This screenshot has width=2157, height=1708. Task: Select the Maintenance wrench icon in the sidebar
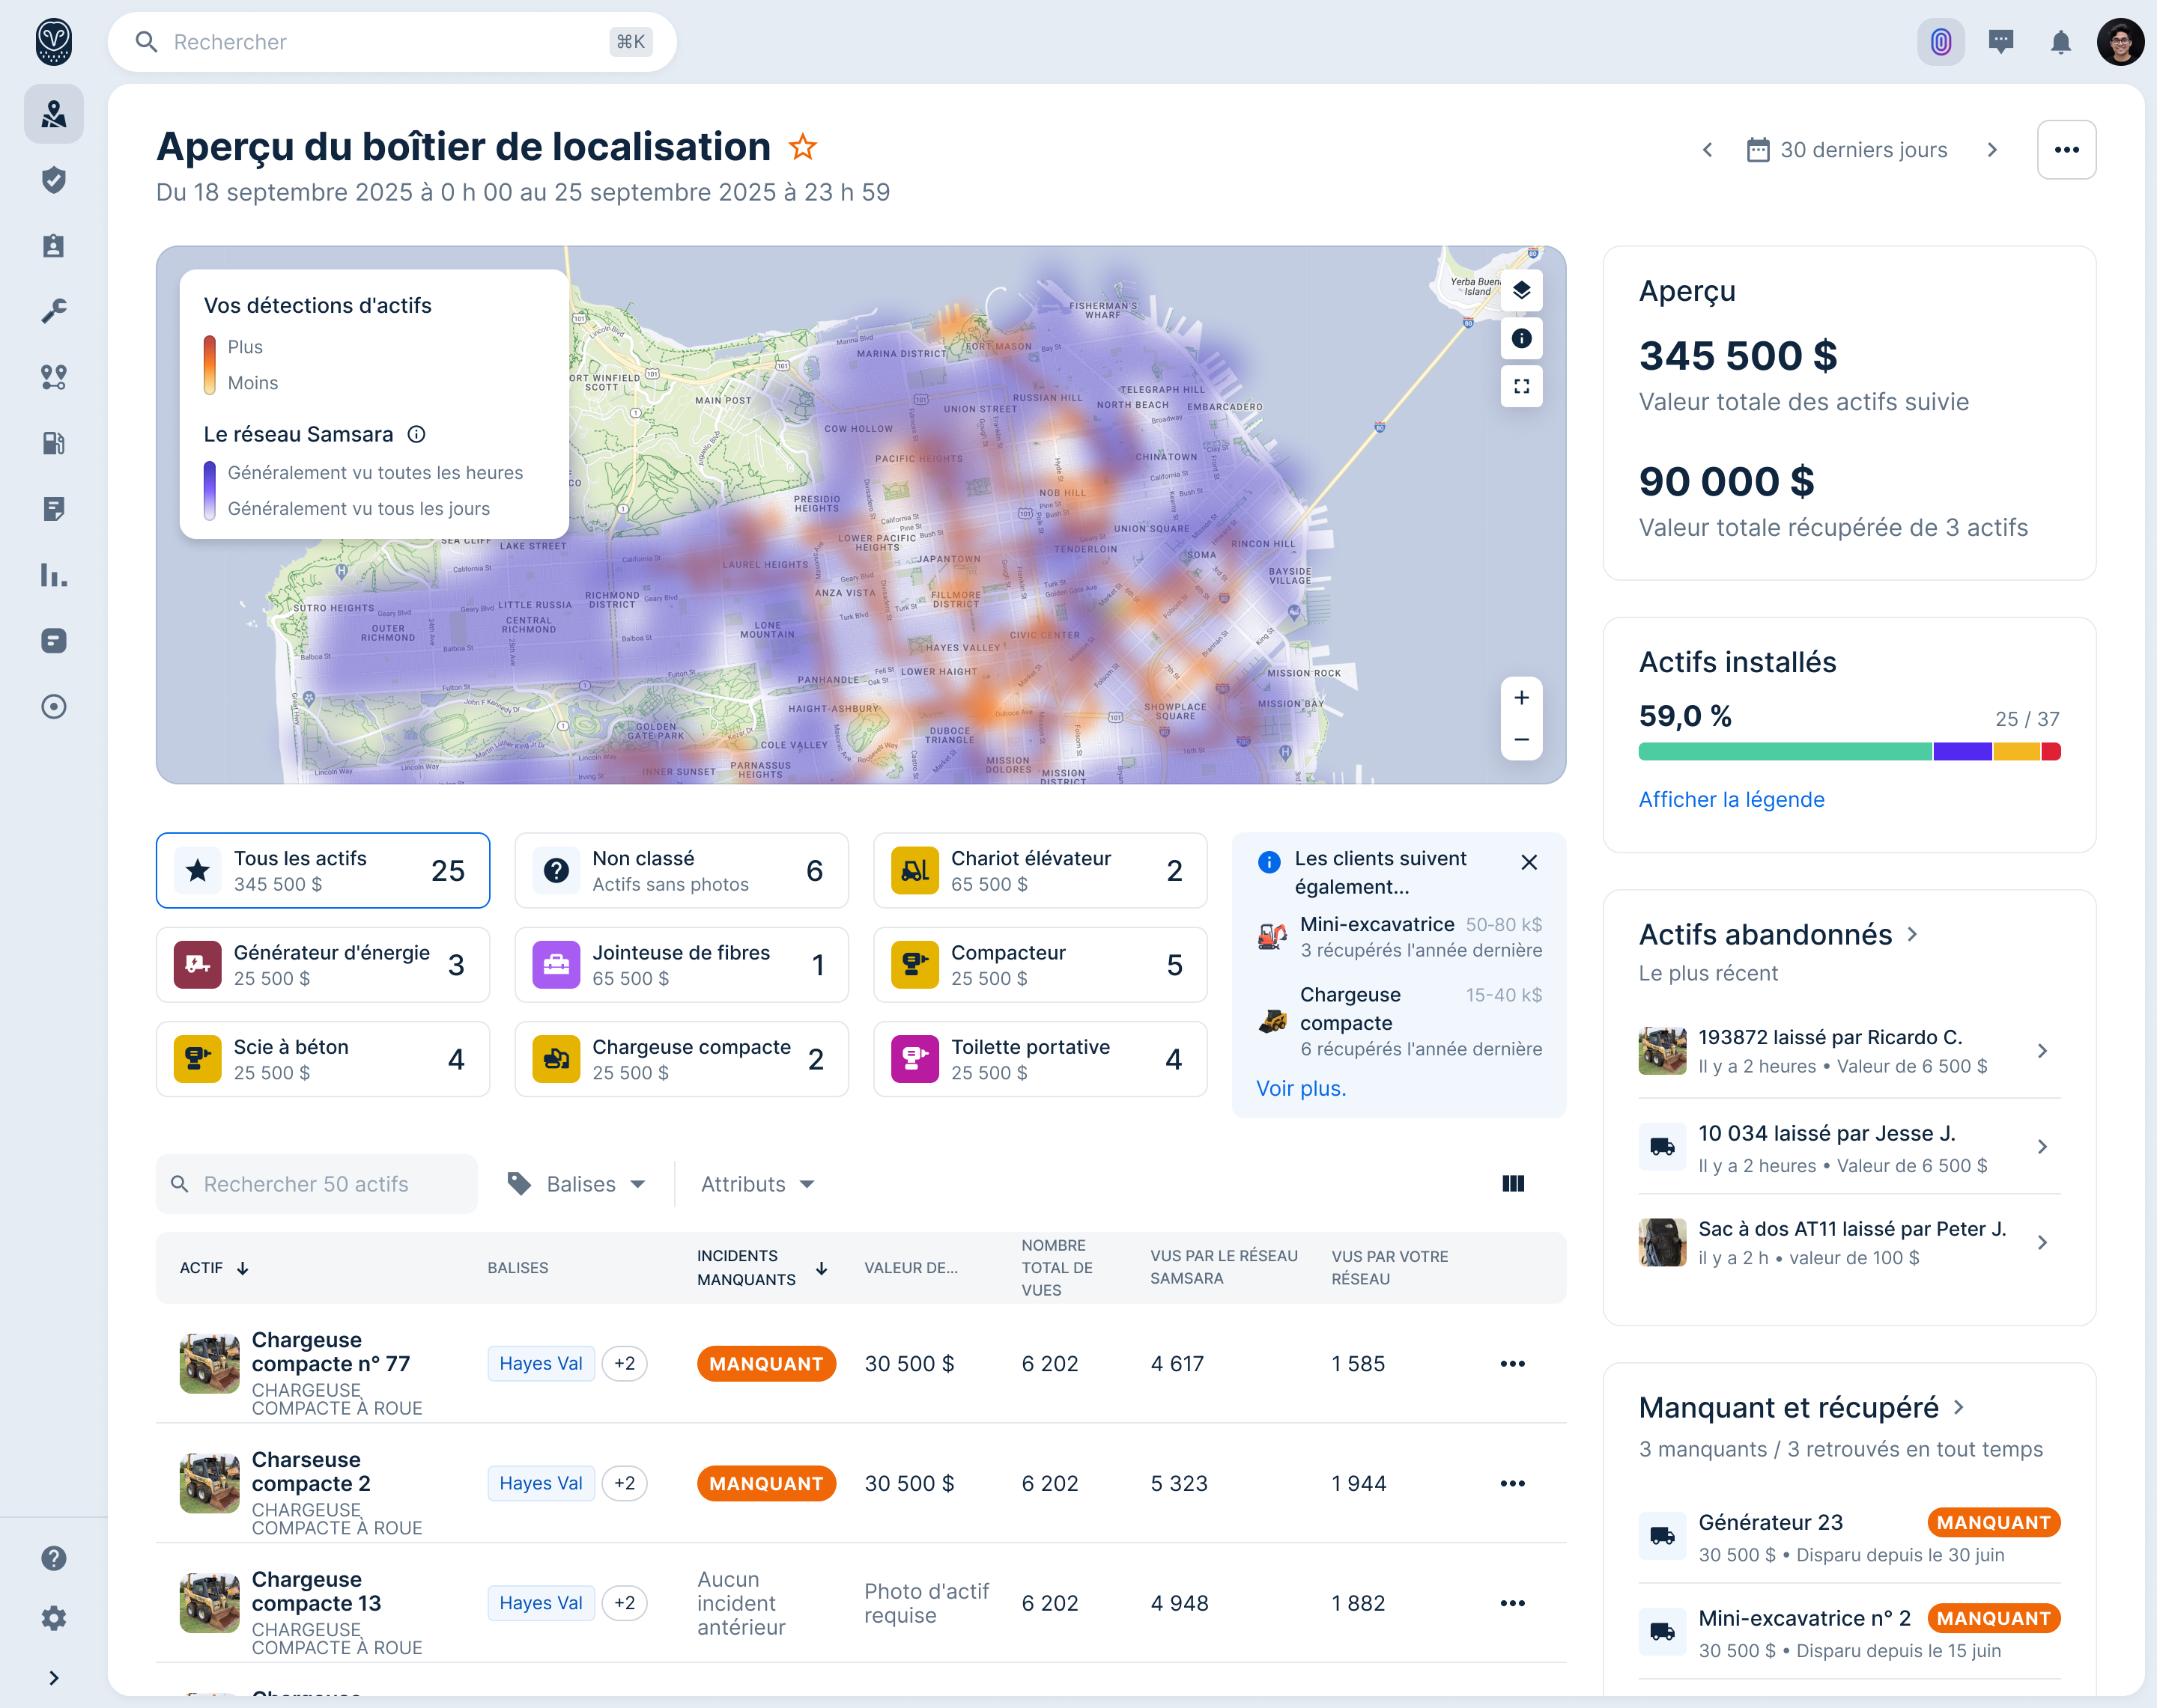click(53, 310)
